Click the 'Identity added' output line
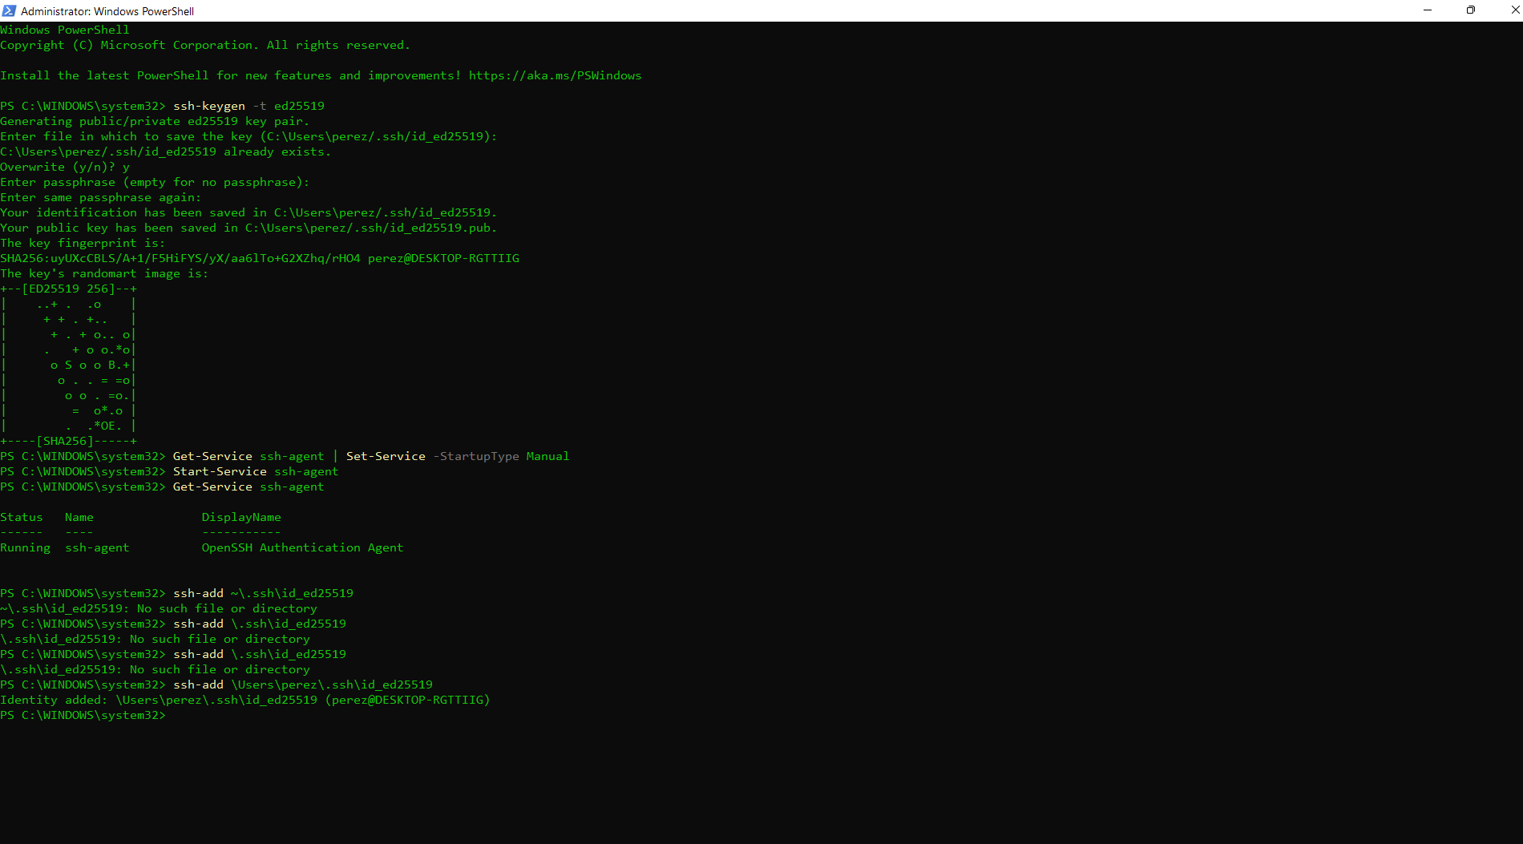The height and width of the screenshot is (844, 1523). tap(244, 700)
